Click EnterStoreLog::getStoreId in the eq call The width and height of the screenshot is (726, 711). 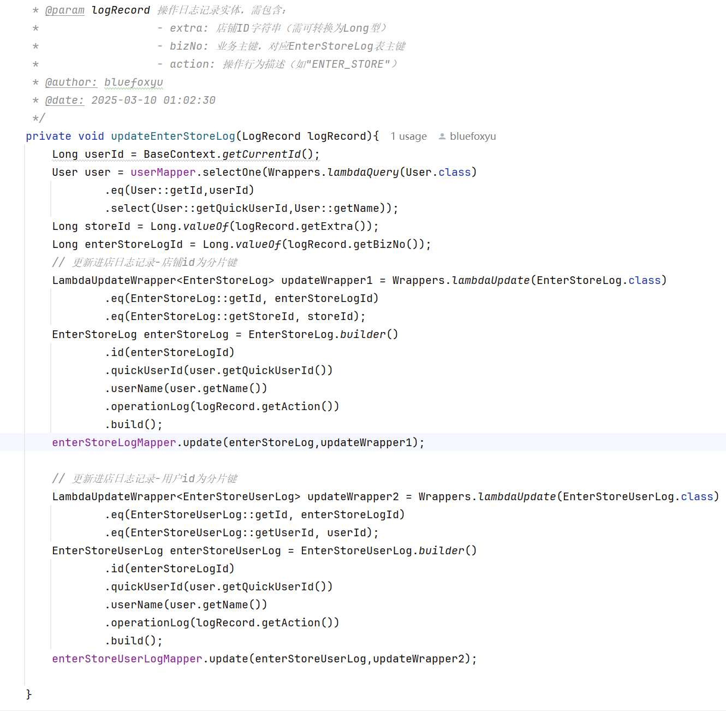pos(212,317)
